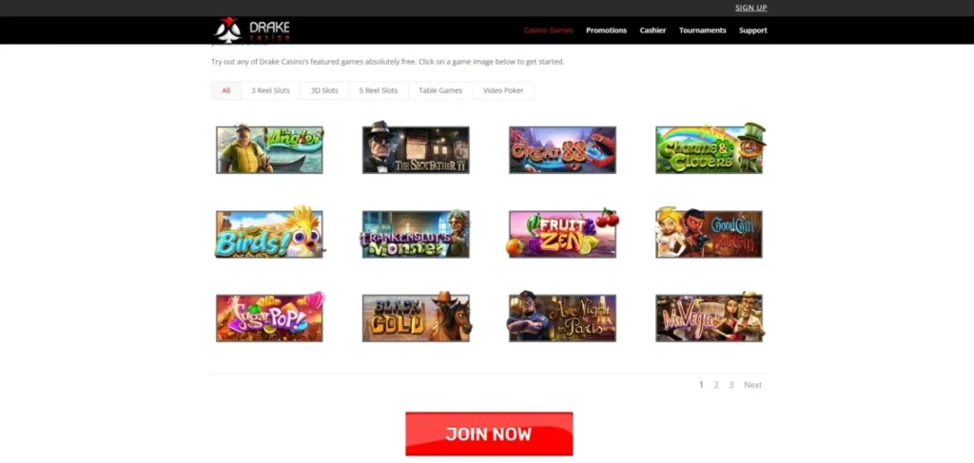Filter by Video Poker tab
974x463 pixels.
[503, 90]
